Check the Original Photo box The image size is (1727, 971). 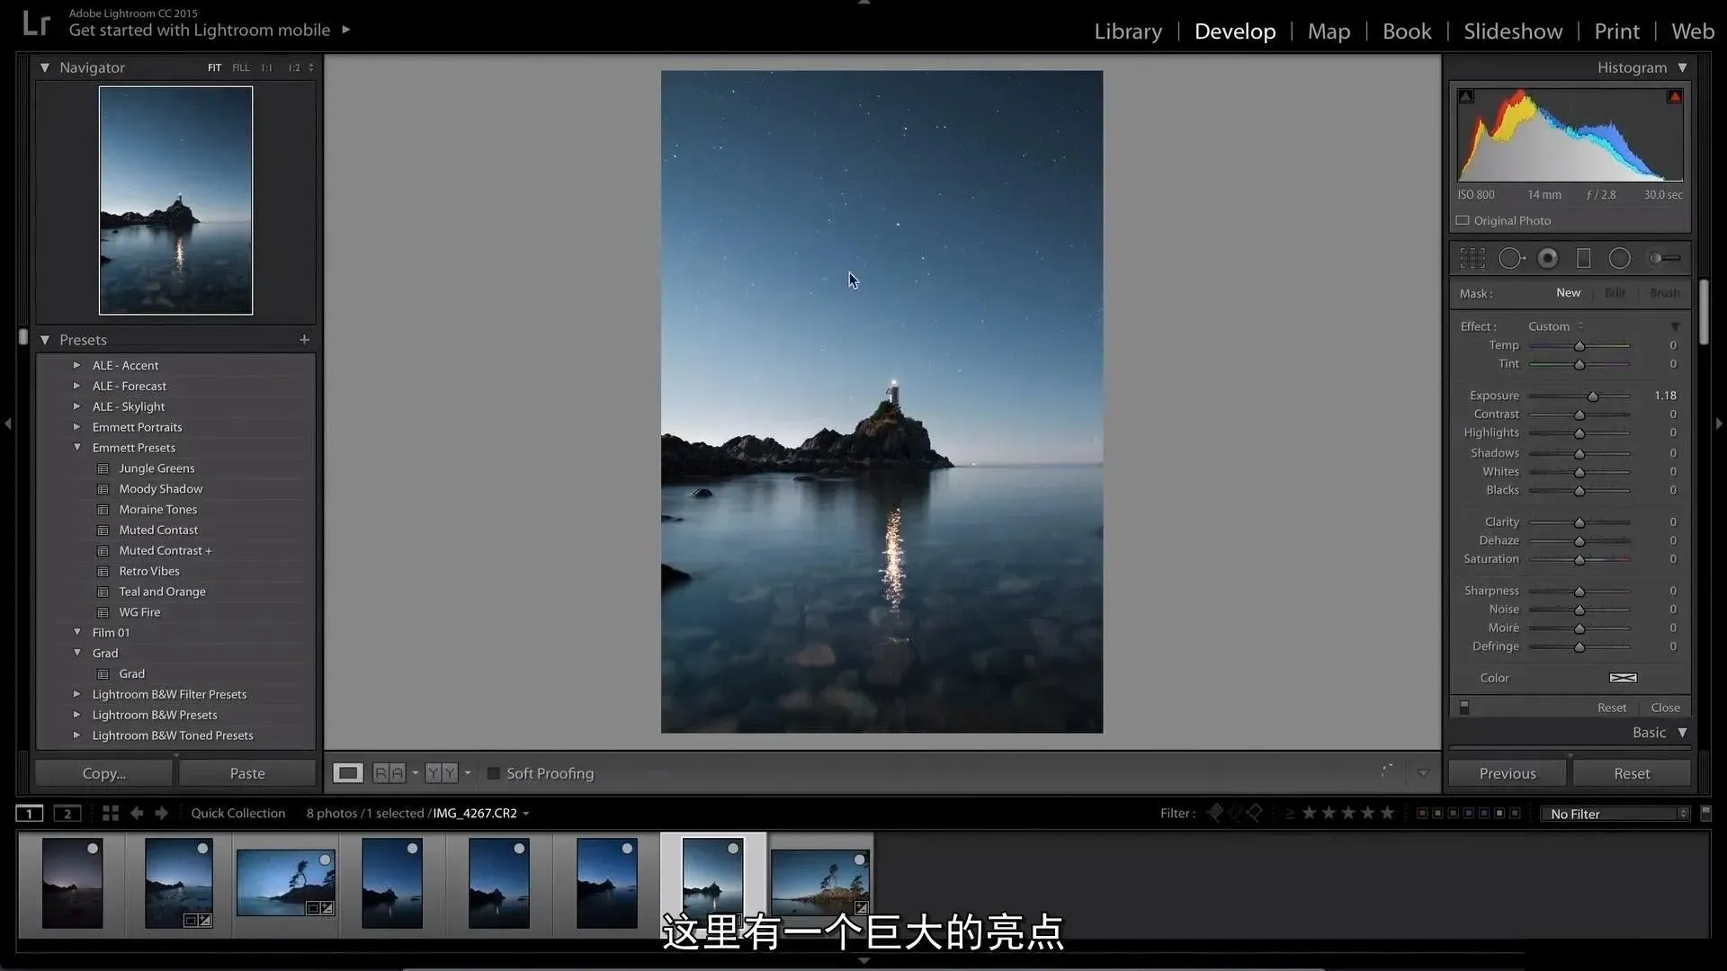point(1463,220)
